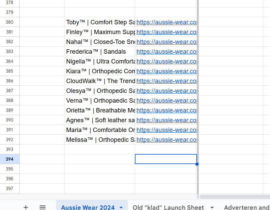Click the aussie-wear link beside Frederica Sandals

(166, 52)
